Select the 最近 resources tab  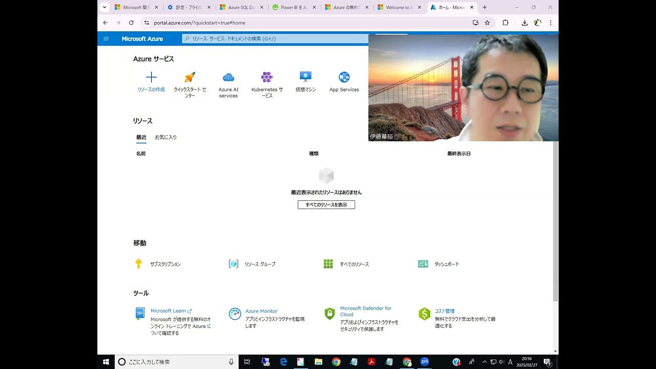tap(141, 137)
